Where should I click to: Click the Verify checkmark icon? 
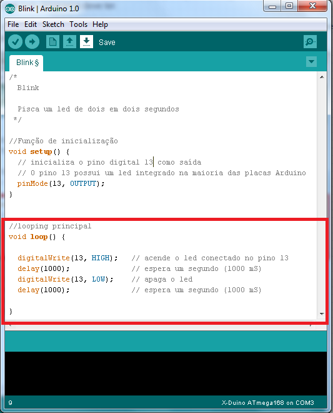point(15,42)
